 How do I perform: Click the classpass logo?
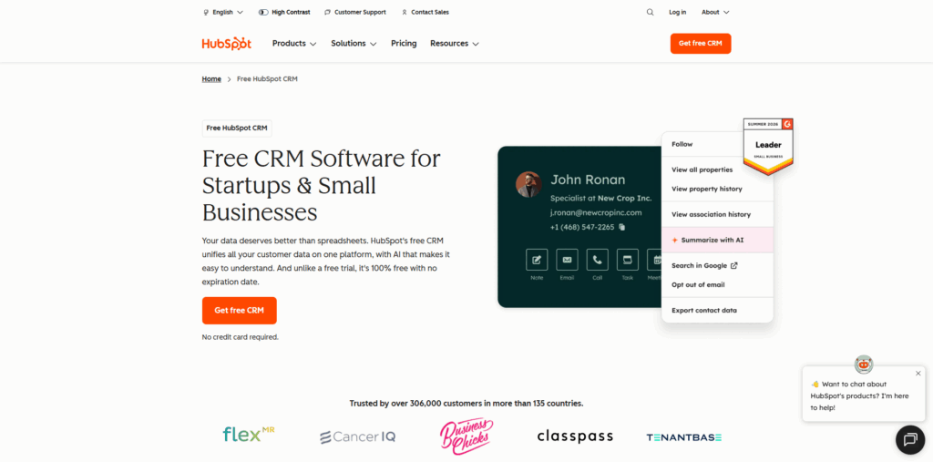(575, 436)
